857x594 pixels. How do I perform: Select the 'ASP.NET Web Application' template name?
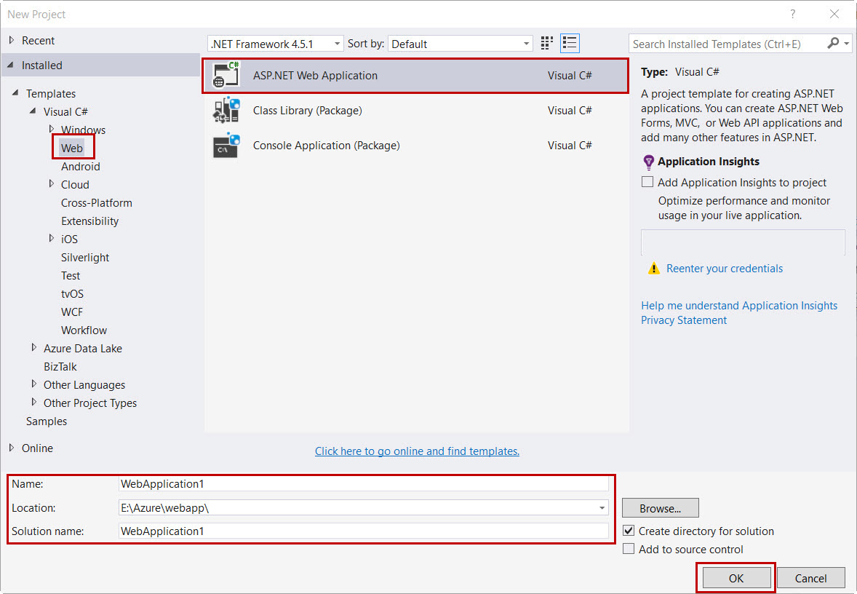point(315,76)
